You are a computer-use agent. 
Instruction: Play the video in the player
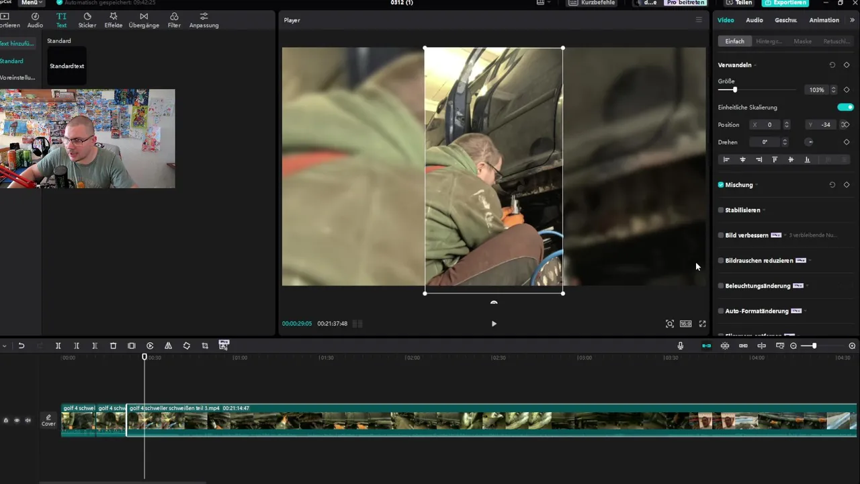[x=494, y=323]
